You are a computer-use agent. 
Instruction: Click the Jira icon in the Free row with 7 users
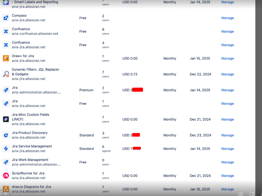6,104
